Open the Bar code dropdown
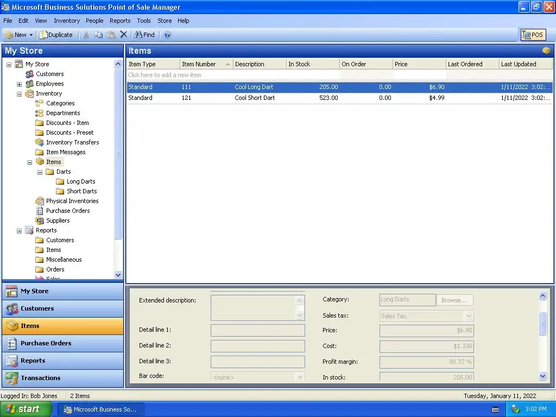 300,377
